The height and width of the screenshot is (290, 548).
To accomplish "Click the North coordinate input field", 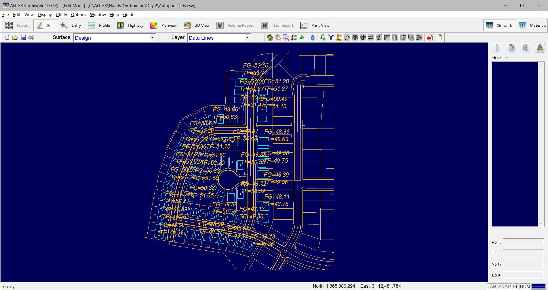I will [x=523, y=264].
